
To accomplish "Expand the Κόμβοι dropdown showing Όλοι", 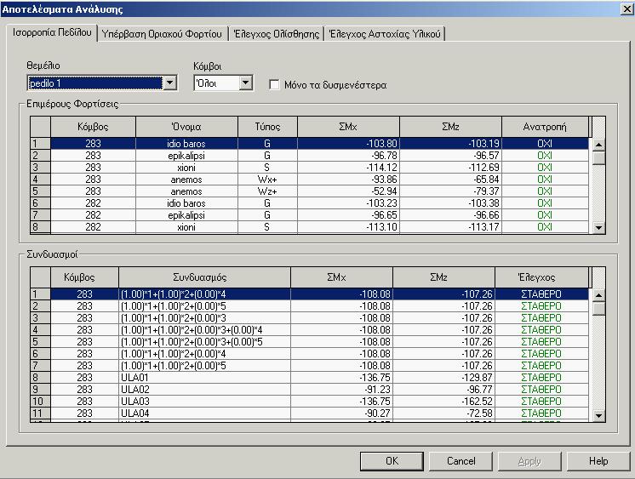I will 245,83.
